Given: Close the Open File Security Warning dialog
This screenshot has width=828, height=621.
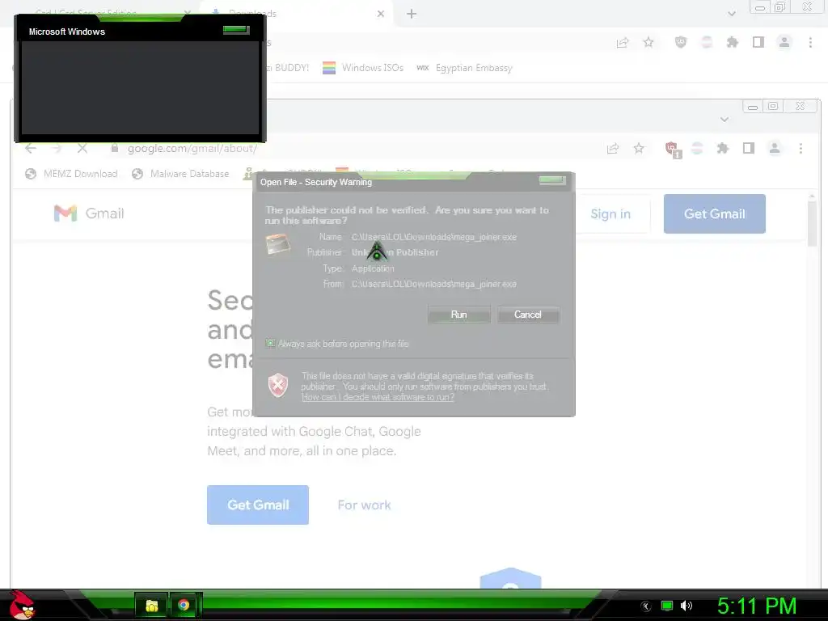Looking at the screenshot, I should (x=551, y=181).
